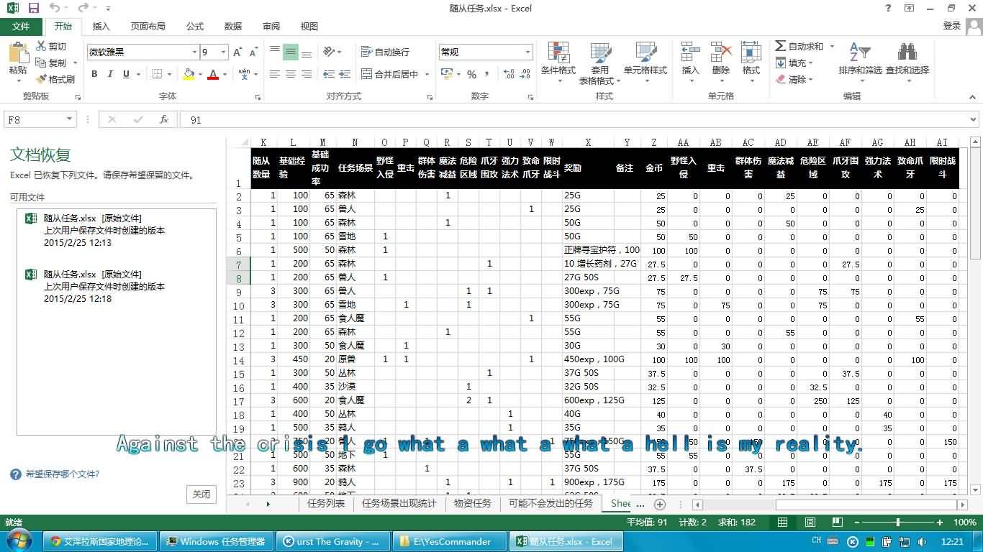Switch to the 公式 Formulas tab
983x552 pixels.
point(195,26)
